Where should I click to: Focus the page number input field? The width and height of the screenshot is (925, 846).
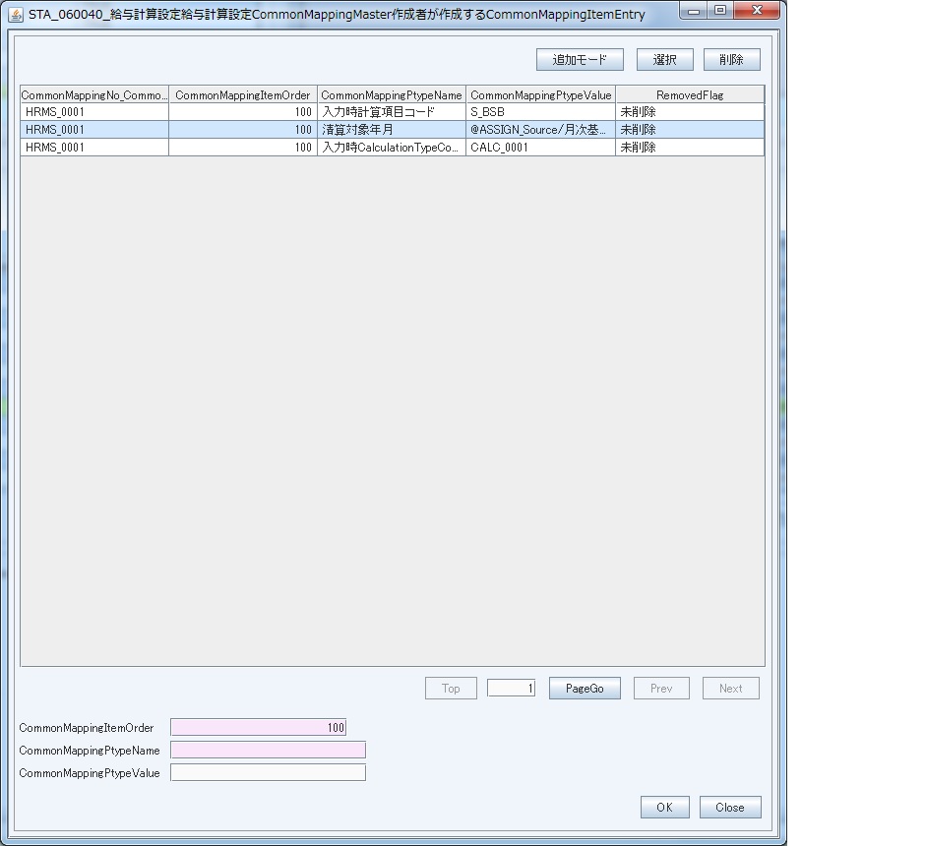click(511, 688)
